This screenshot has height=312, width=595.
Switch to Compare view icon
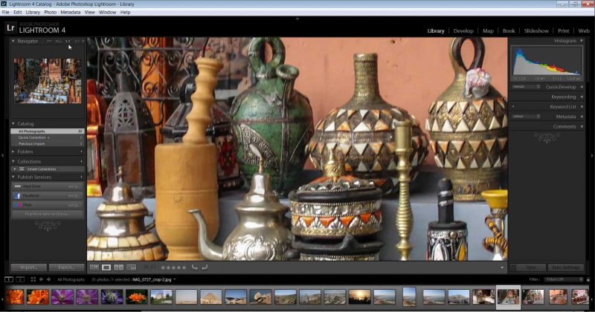[x=119, y=267]
